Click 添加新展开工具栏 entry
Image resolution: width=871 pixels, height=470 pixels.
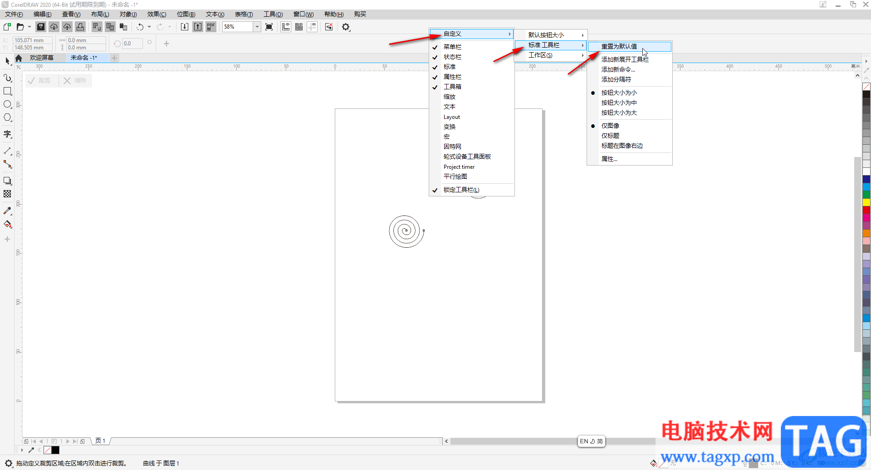[x=630, y=59]
